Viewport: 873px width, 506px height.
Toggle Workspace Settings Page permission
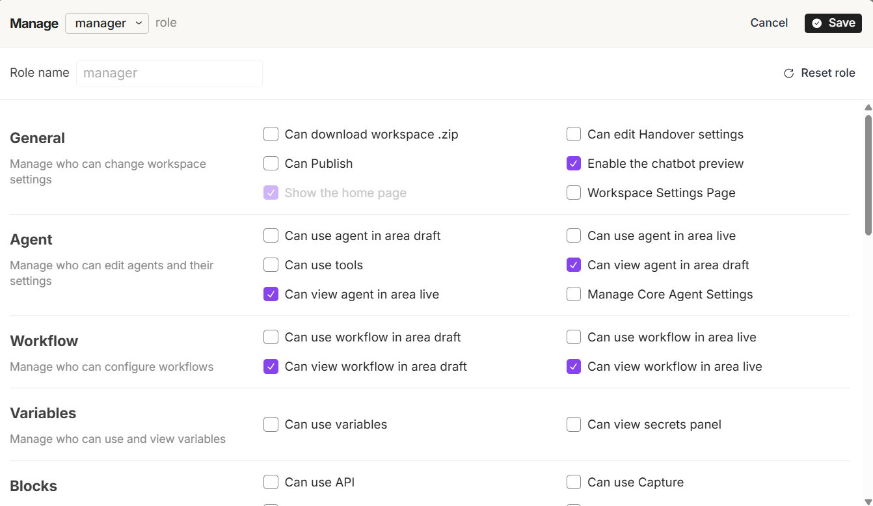573,193
